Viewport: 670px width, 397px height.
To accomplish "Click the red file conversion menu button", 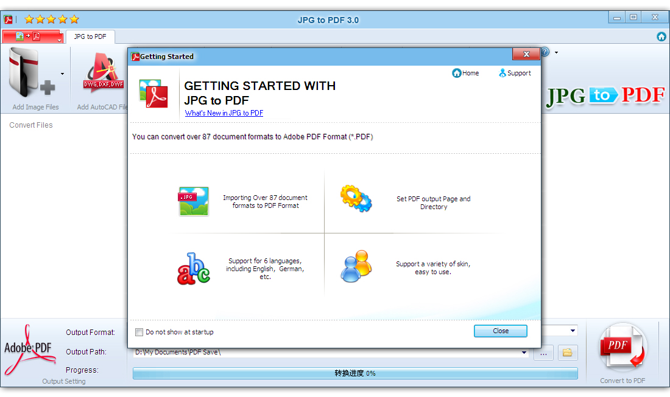I will click(33, 36).
